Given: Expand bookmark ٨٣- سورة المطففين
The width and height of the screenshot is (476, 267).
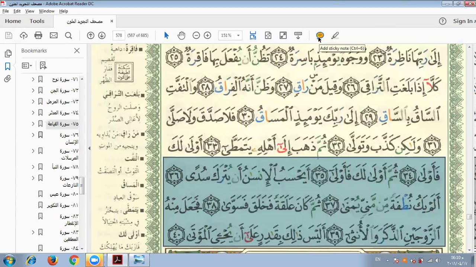Looking at the screenshot, I should click(x=33, y=232).
